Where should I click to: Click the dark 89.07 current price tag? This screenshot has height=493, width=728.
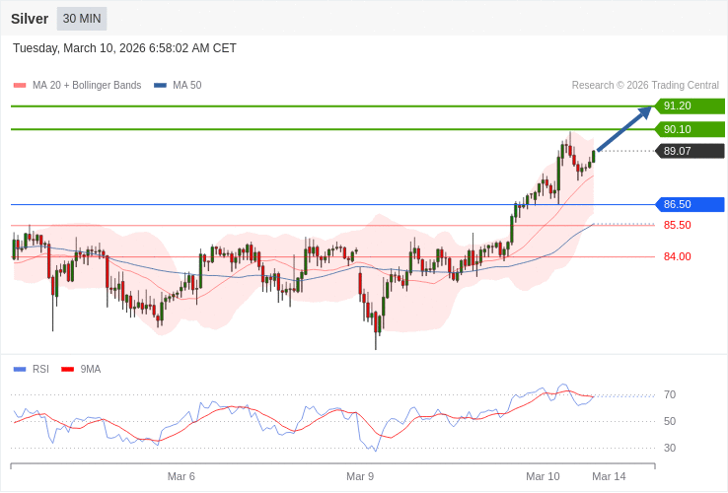pyautogui.click(x=690, y=151)
